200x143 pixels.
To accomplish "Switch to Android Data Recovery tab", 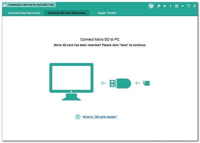I will tap(23, 13).
